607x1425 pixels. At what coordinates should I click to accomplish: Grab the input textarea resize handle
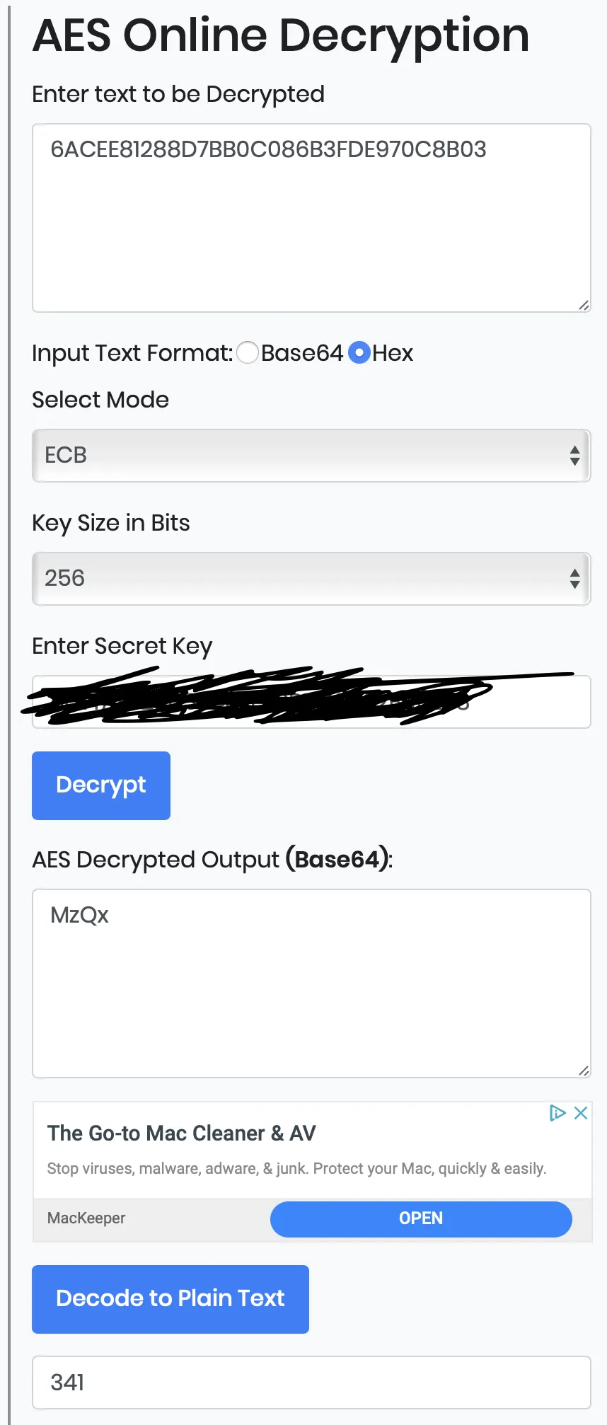pyautogui.click(x=584, y=305)
